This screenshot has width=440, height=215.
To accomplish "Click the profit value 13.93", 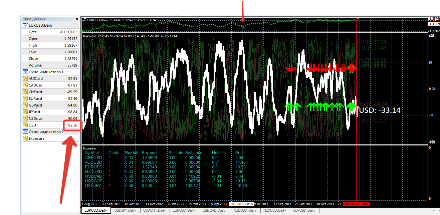I will (x=240, y=167).
